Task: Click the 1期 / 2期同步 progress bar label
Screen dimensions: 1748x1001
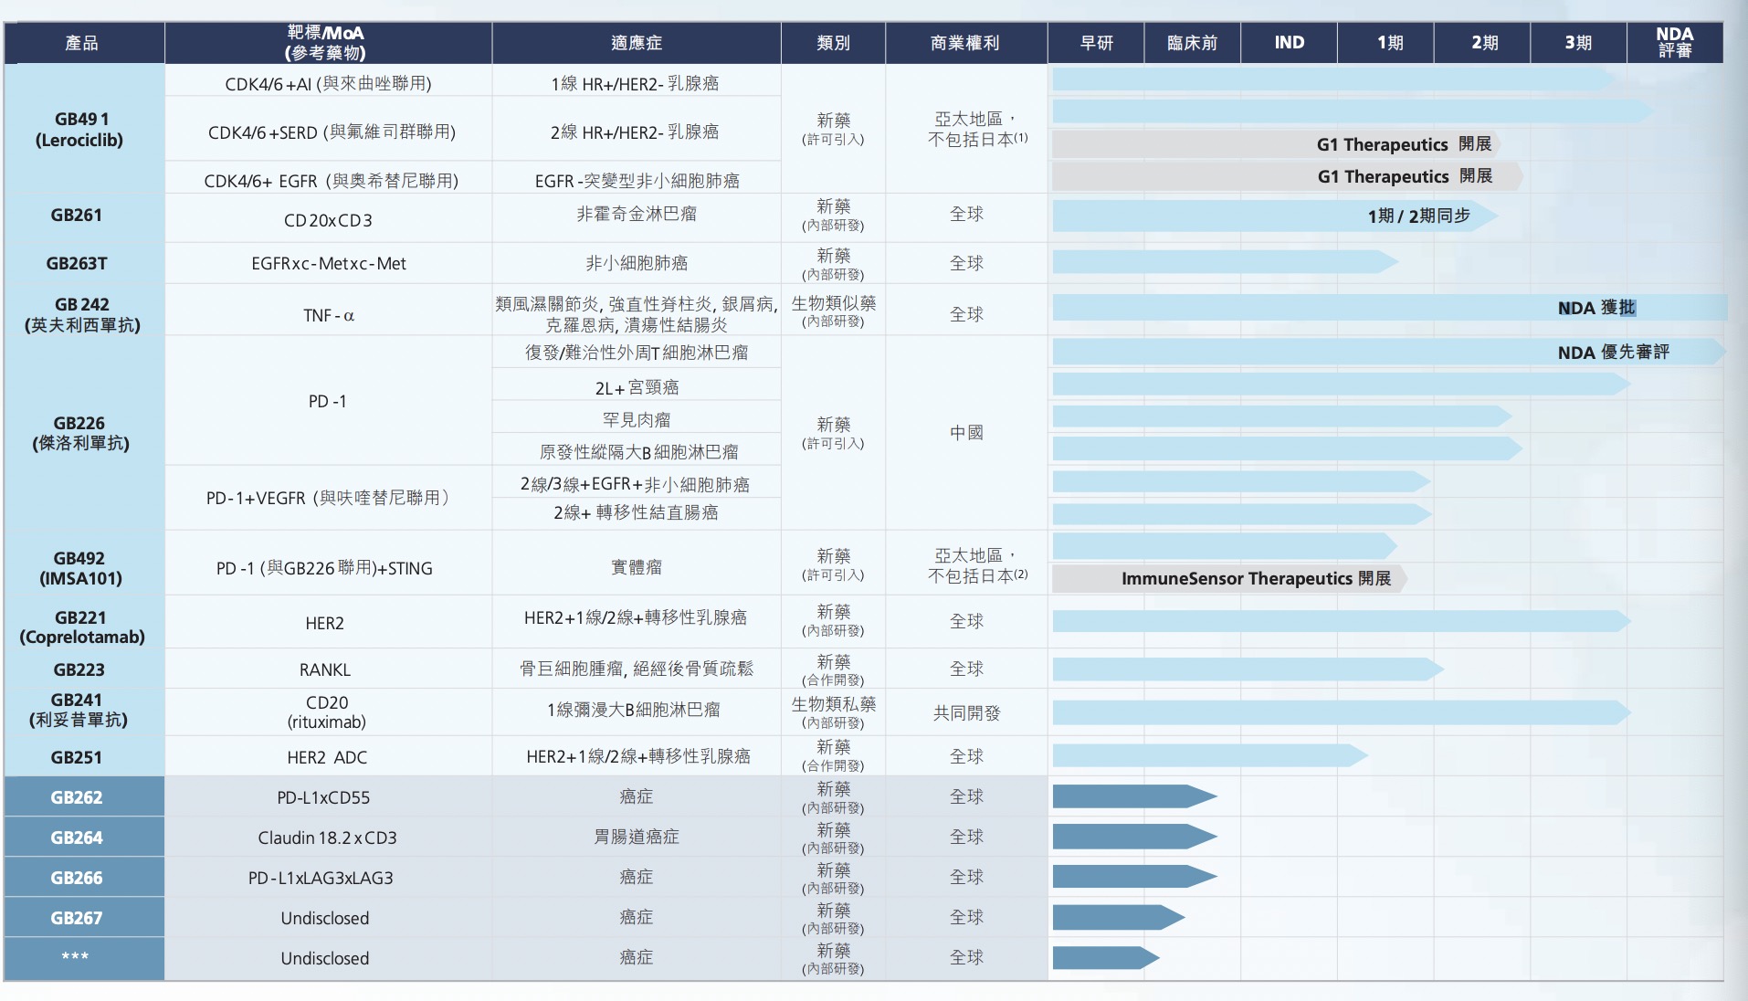Action: tap(1418, 216)
